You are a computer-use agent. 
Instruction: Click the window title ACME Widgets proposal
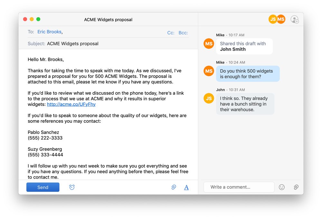108,20
